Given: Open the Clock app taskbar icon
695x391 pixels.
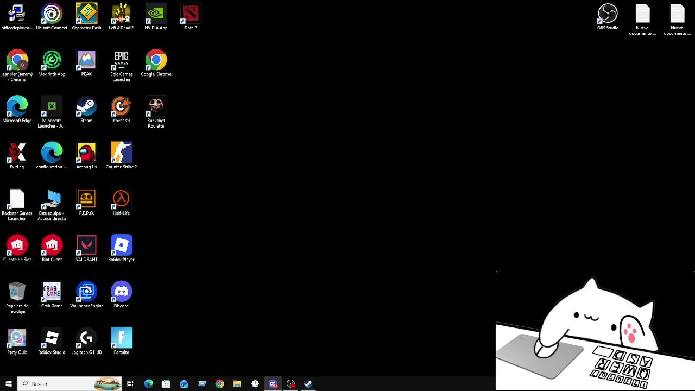Looking at the screenshot, I should click(x=255, y=384).
